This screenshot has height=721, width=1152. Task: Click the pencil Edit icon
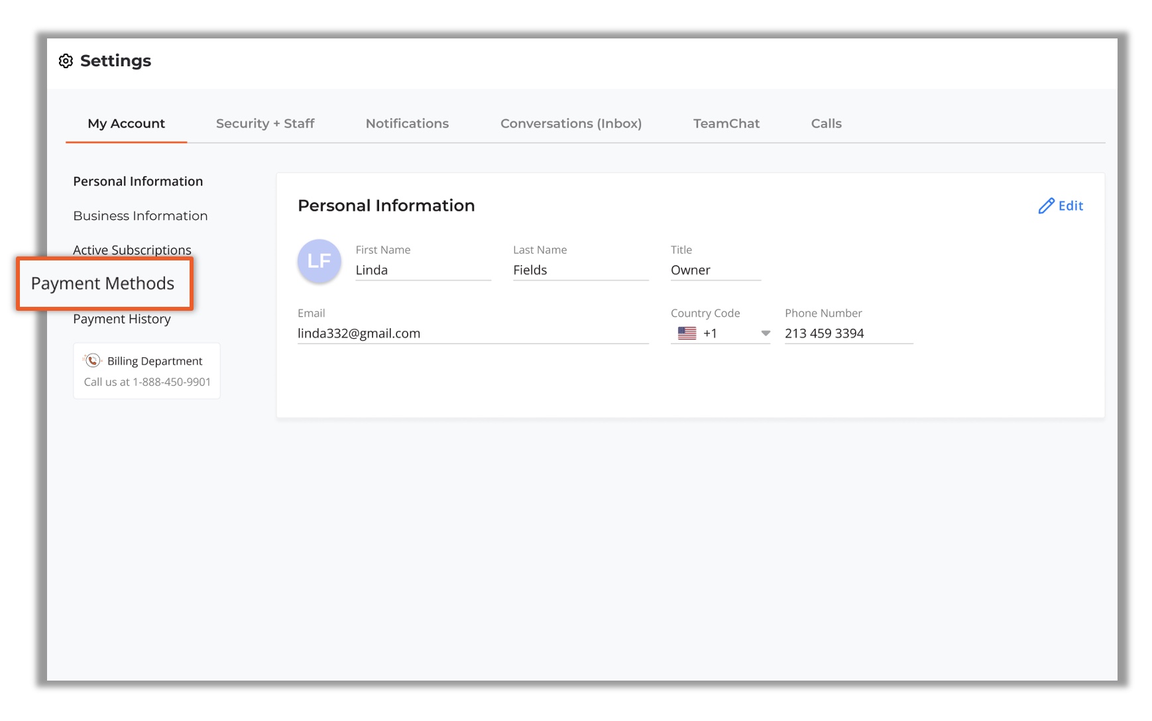tap(1046, 206)
